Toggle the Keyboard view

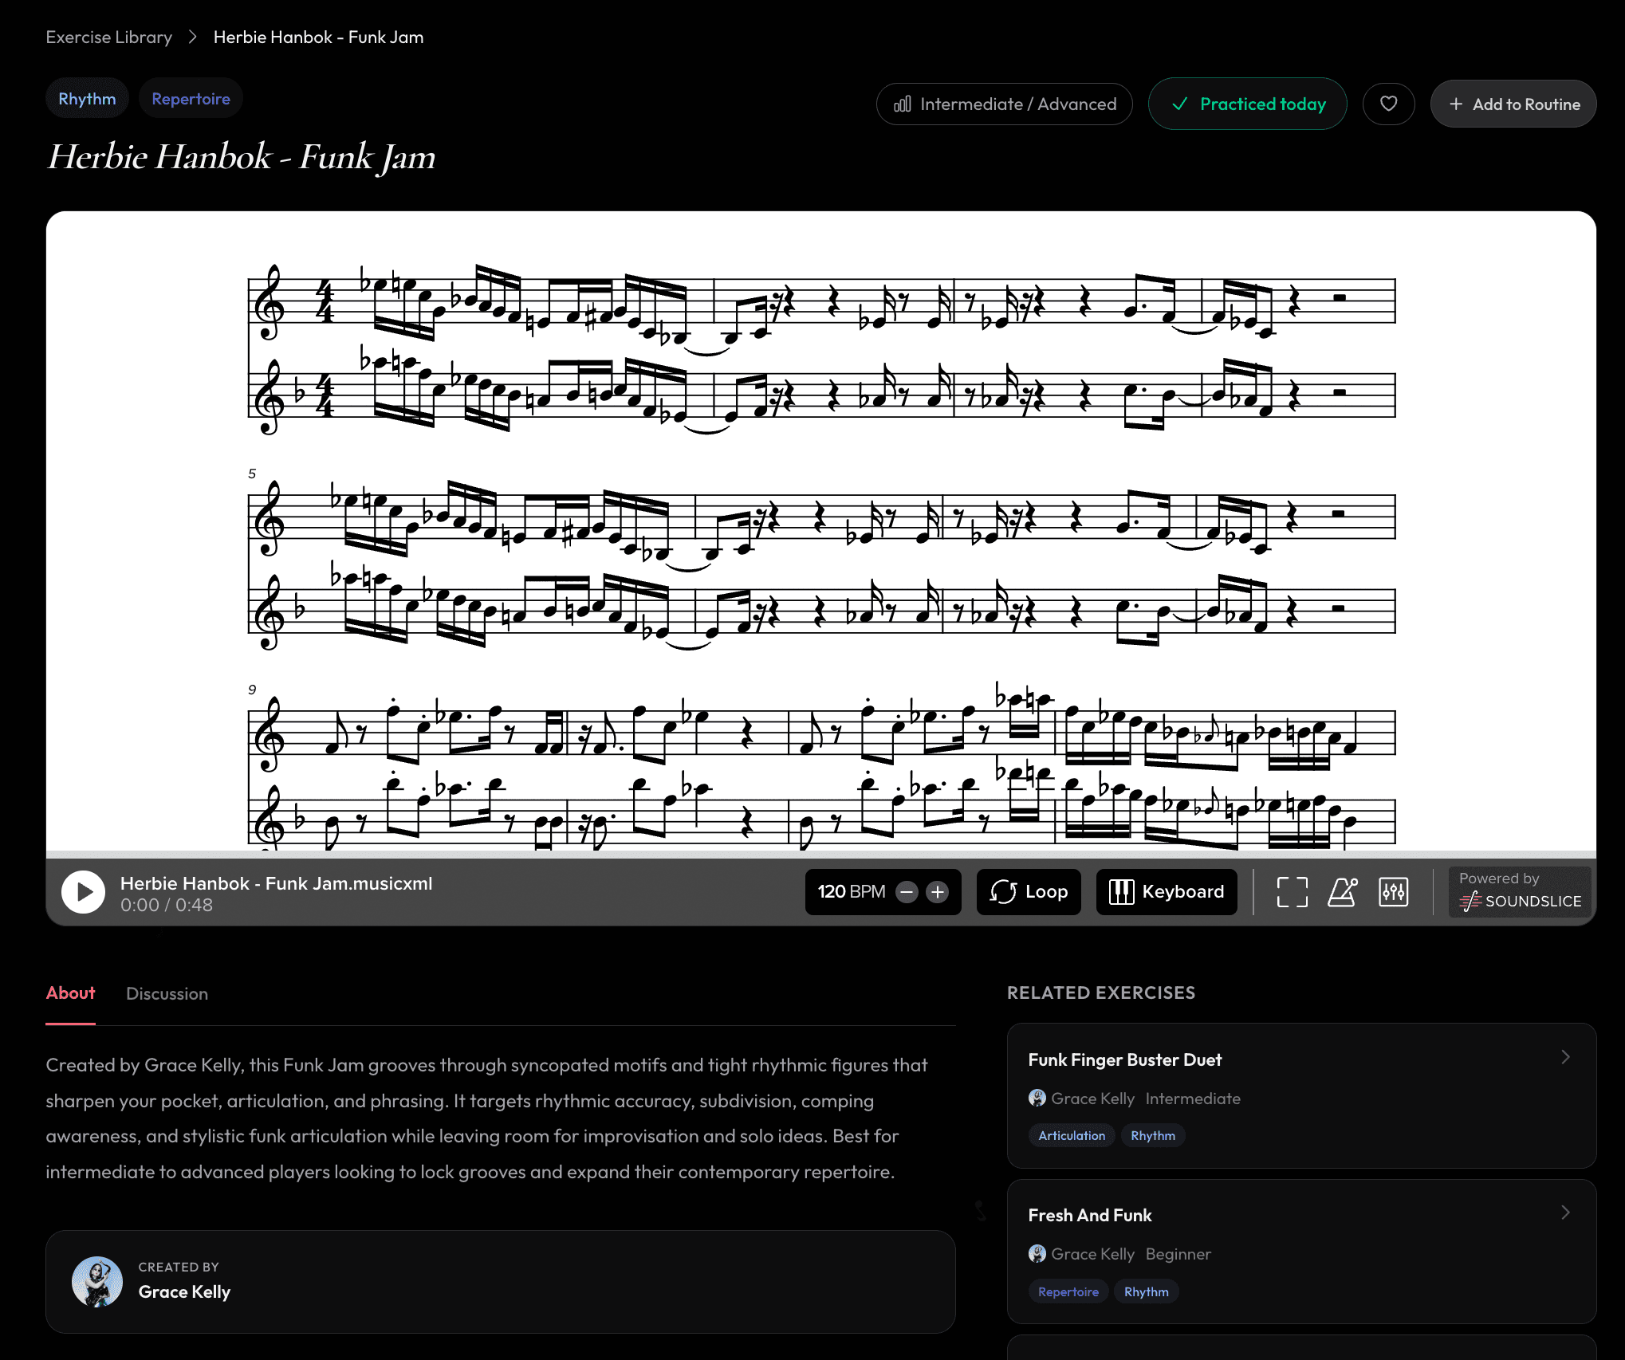(1167, 892)
